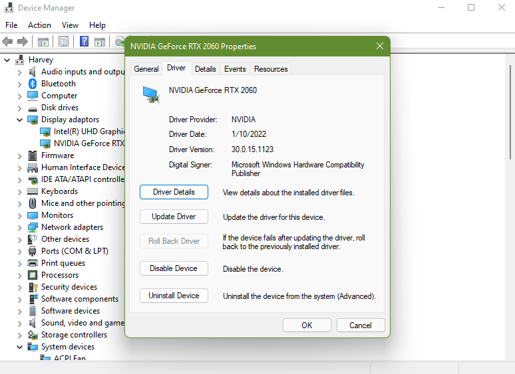Viewport: 515px width, 374px height.
Task: Switch to the Details tab
Action: 206,69
